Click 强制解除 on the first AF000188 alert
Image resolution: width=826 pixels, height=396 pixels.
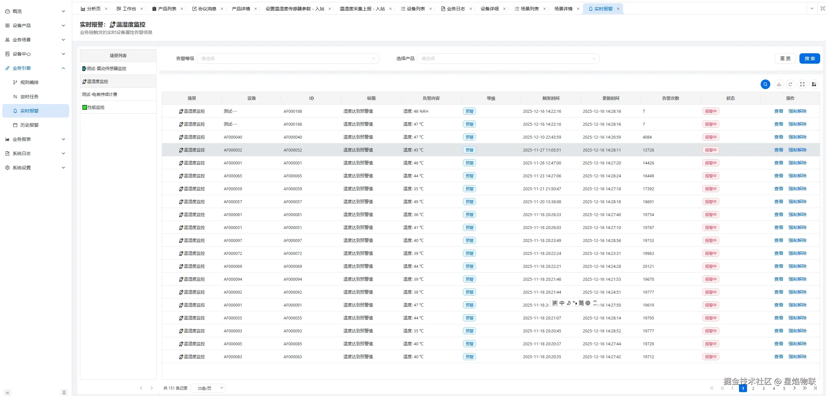tap(797, 111)
